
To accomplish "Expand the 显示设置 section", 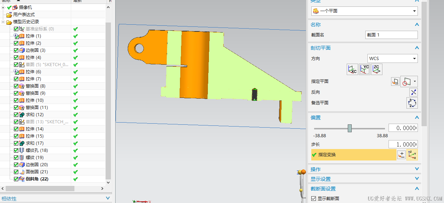I will coord(363,179).
